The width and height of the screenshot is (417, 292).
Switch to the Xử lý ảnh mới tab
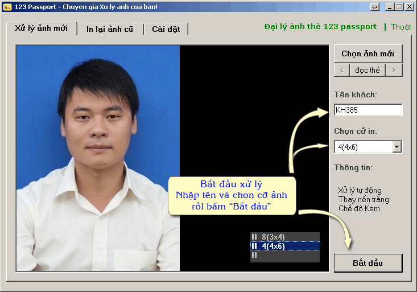[41, 28]
